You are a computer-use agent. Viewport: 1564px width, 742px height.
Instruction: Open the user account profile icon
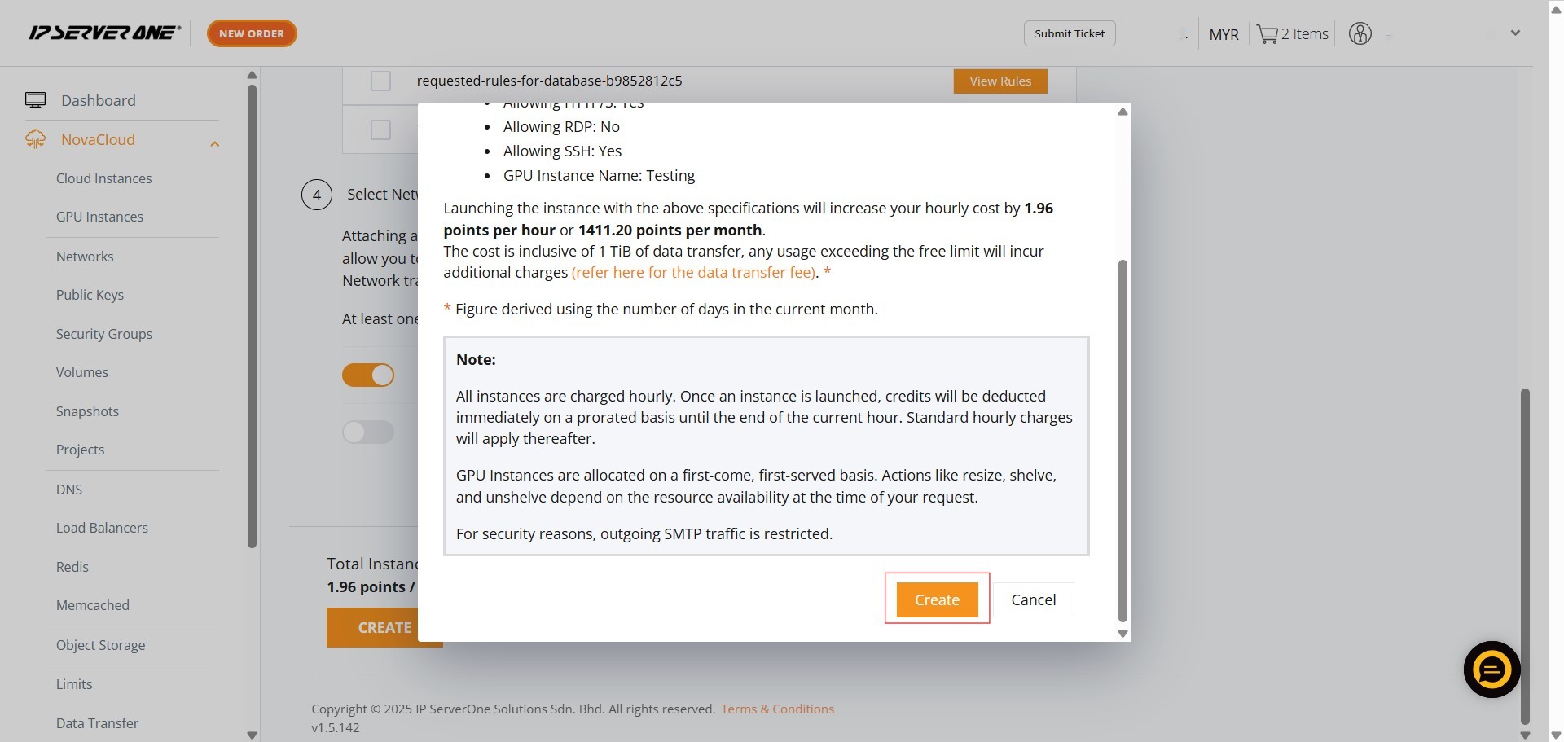pyautogui.click(x=1360, y=34)
